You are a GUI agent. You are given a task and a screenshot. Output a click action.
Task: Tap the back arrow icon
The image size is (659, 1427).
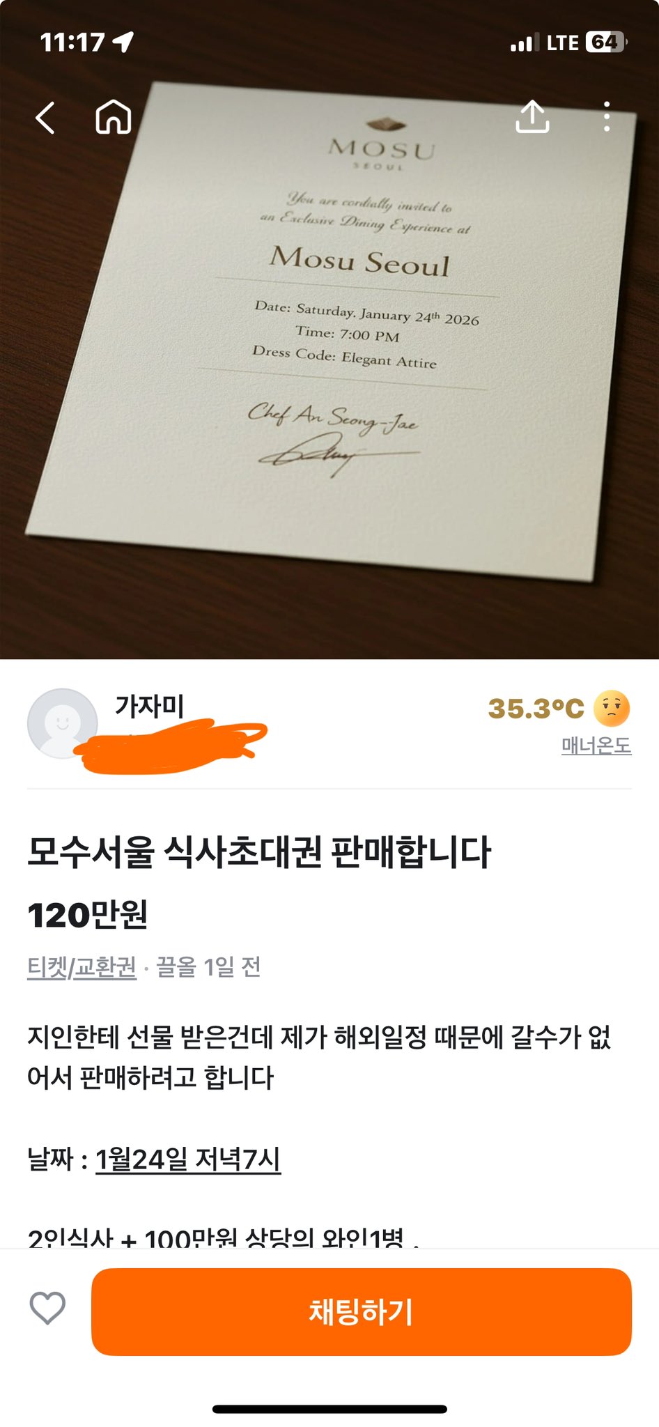(x=45, y=117)
